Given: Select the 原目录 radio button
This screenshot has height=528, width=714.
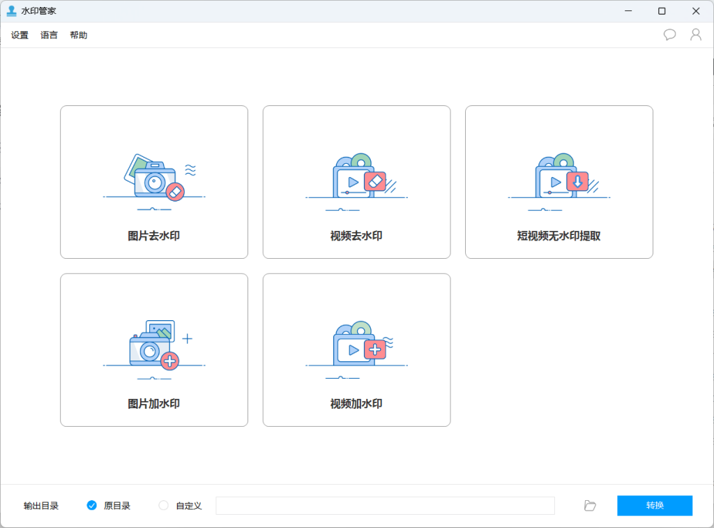Looking at the screenshot, I should [x=91, y=506].
